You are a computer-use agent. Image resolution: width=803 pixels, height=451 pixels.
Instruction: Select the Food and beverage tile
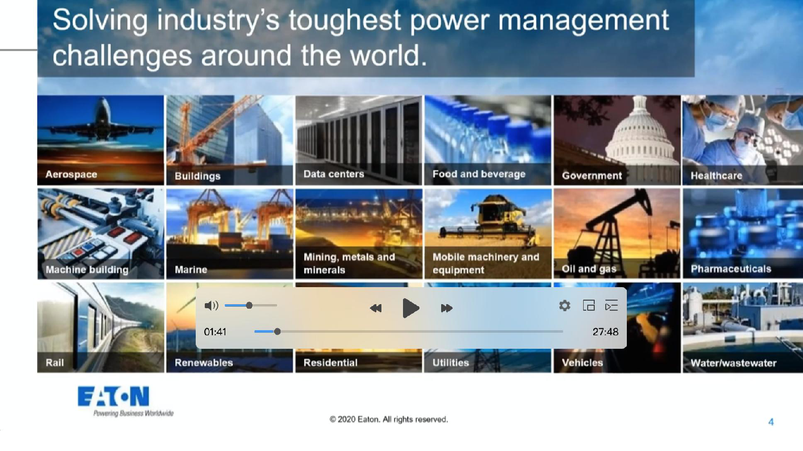pos(487,140)
